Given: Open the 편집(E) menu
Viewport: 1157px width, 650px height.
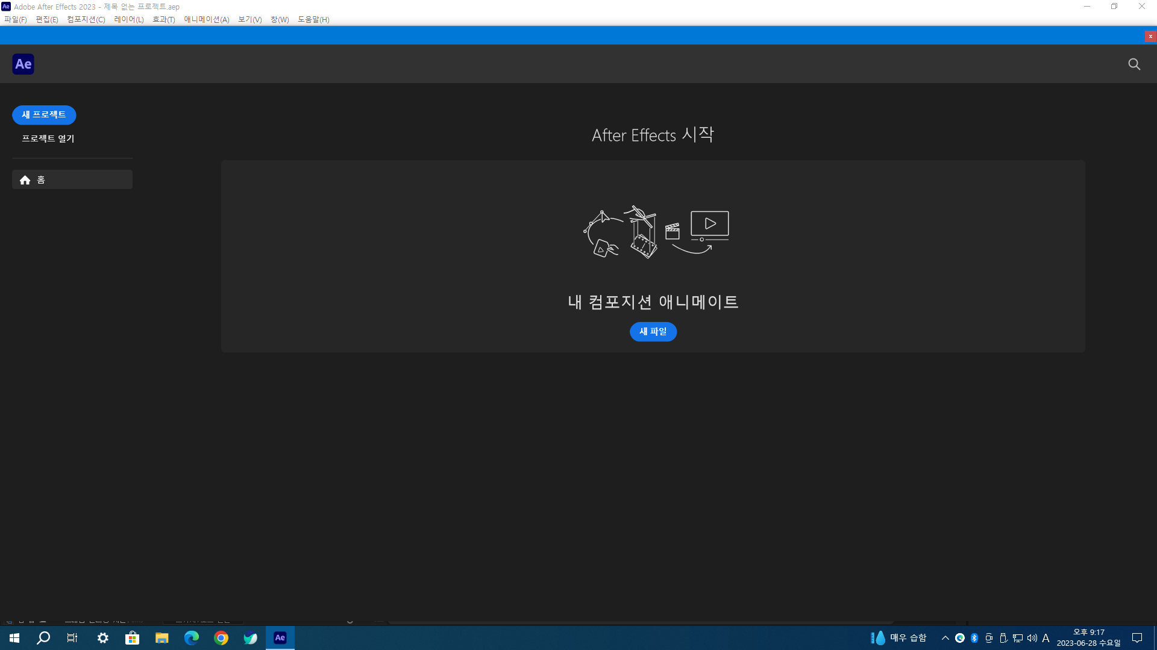Looking at the screenshot, I should 47,19.
